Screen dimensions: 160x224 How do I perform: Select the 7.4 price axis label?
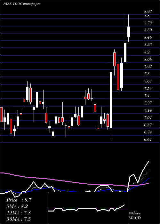(147, 96)
